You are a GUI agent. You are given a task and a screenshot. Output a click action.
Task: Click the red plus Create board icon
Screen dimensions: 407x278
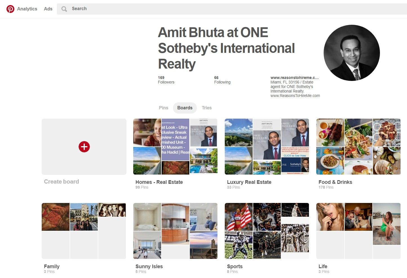pos(84,147)
